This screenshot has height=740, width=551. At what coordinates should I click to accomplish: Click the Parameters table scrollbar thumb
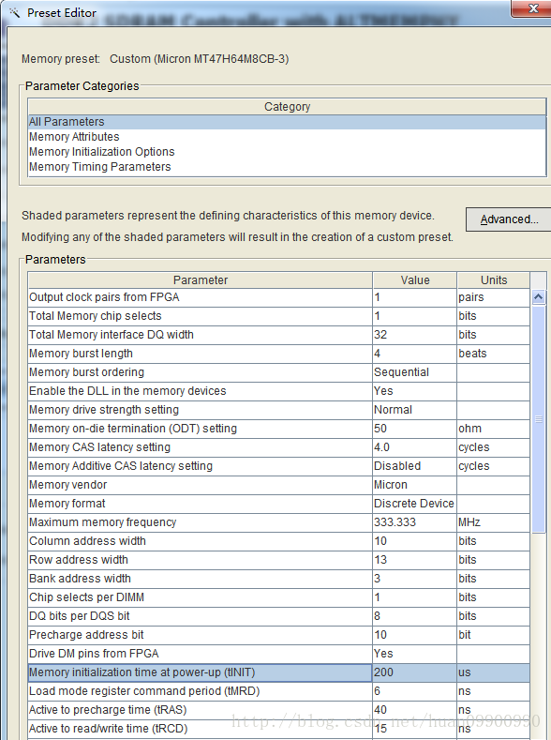[x=538, y=419]
